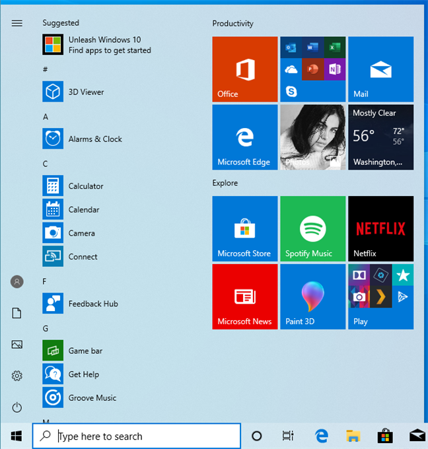
Task: Open the Netflix tile
Action: click(x=380, y=228)
